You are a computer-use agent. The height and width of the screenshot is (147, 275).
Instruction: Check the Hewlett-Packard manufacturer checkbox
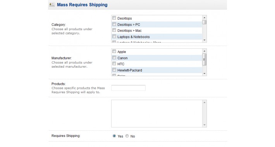tap(114, 70)
